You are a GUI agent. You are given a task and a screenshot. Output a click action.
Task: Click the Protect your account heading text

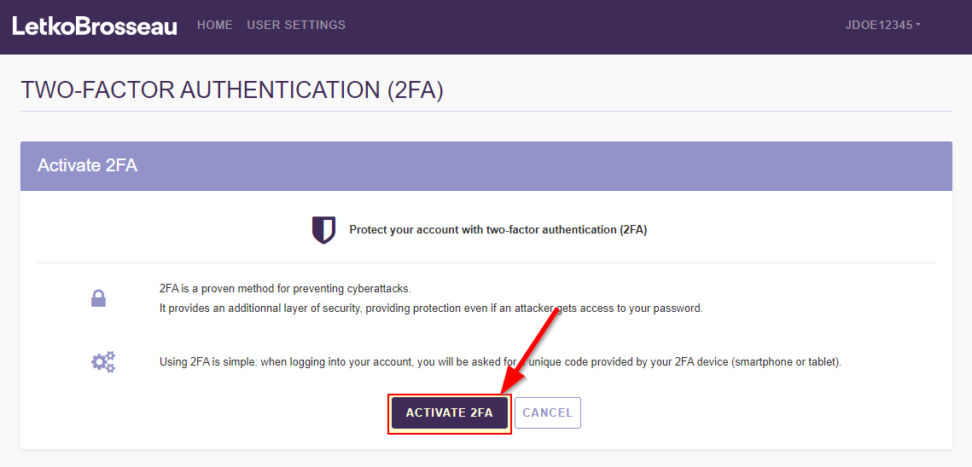click(x=498, y=230)
